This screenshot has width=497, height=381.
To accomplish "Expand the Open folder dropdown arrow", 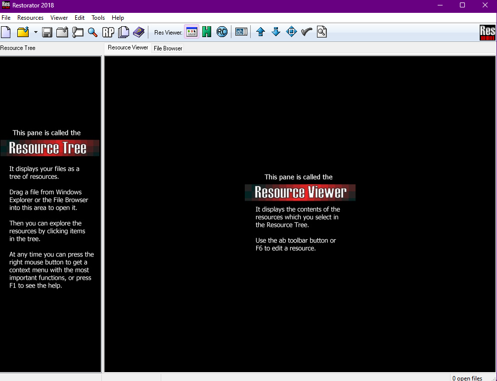I will pyautogui.click(x=36, y=32).
